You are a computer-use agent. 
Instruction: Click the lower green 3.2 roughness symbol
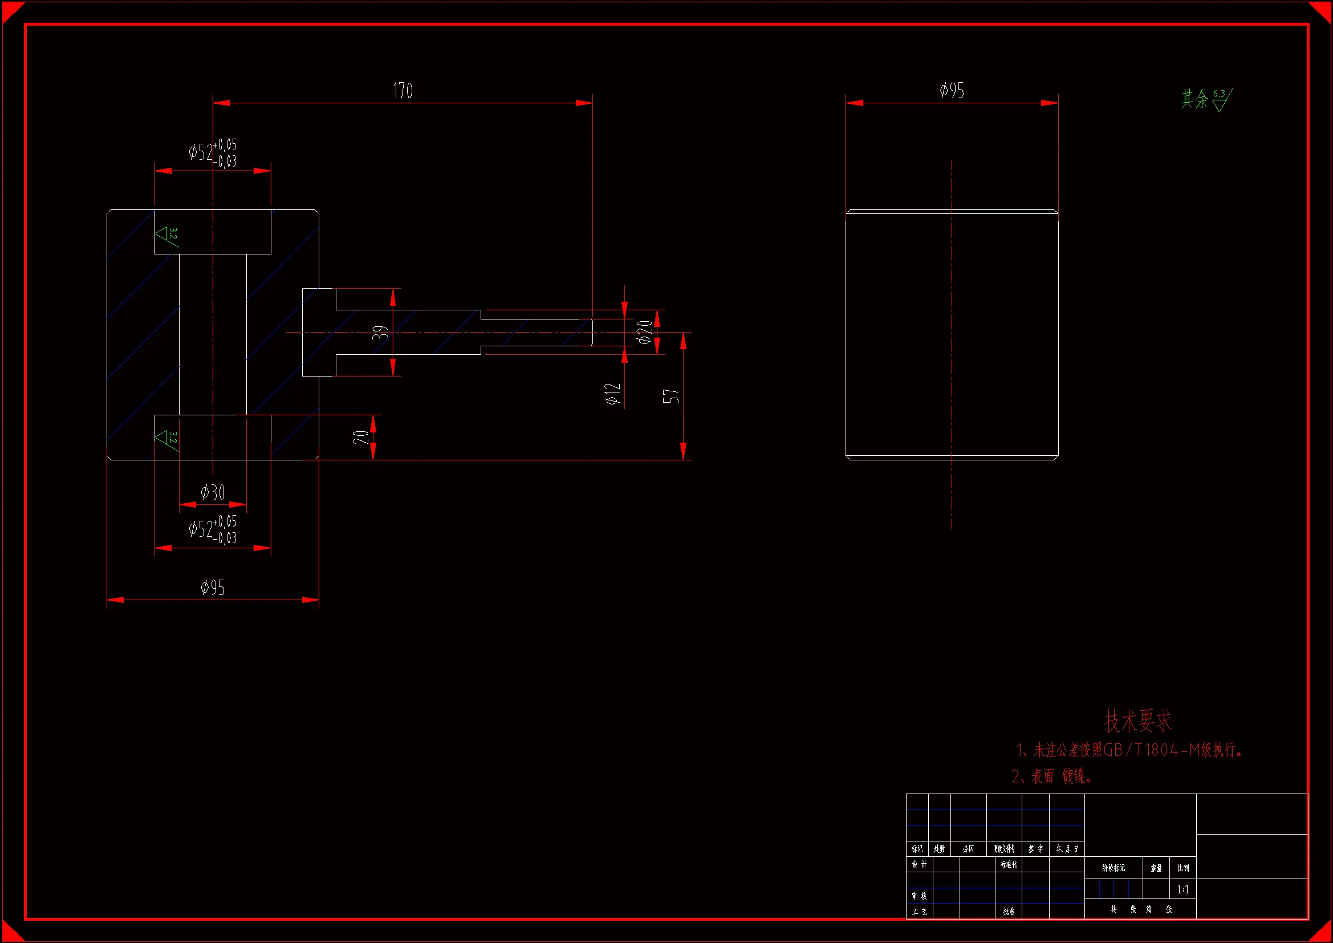[x=166, y=439]
